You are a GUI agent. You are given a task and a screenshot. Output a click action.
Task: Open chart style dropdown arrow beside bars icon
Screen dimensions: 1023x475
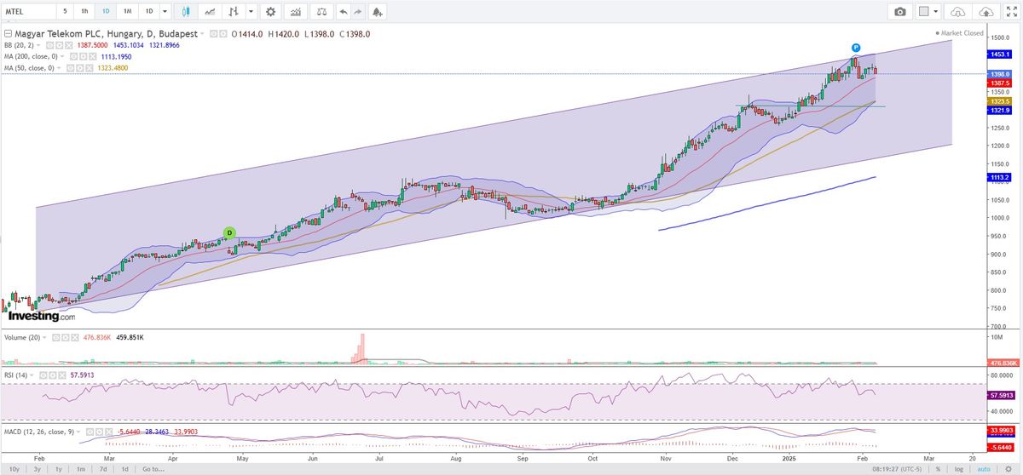point(250,12)
